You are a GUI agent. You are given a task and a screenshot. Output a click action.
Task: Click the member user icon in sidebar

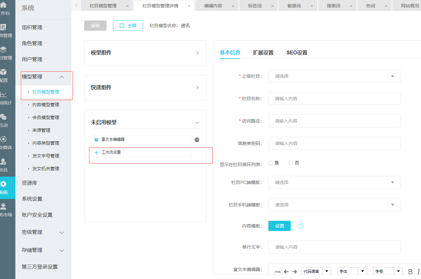[x=3, y=162]
